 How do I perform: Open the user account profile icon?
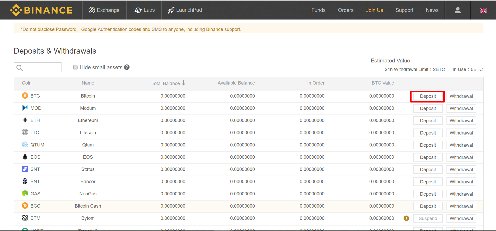coord(458,10)
